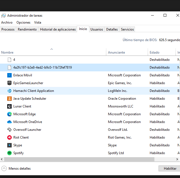The width and height of the screenshot is (180, 178).
Task: Select Skype name in Nombre column
Action: point(18,145)
